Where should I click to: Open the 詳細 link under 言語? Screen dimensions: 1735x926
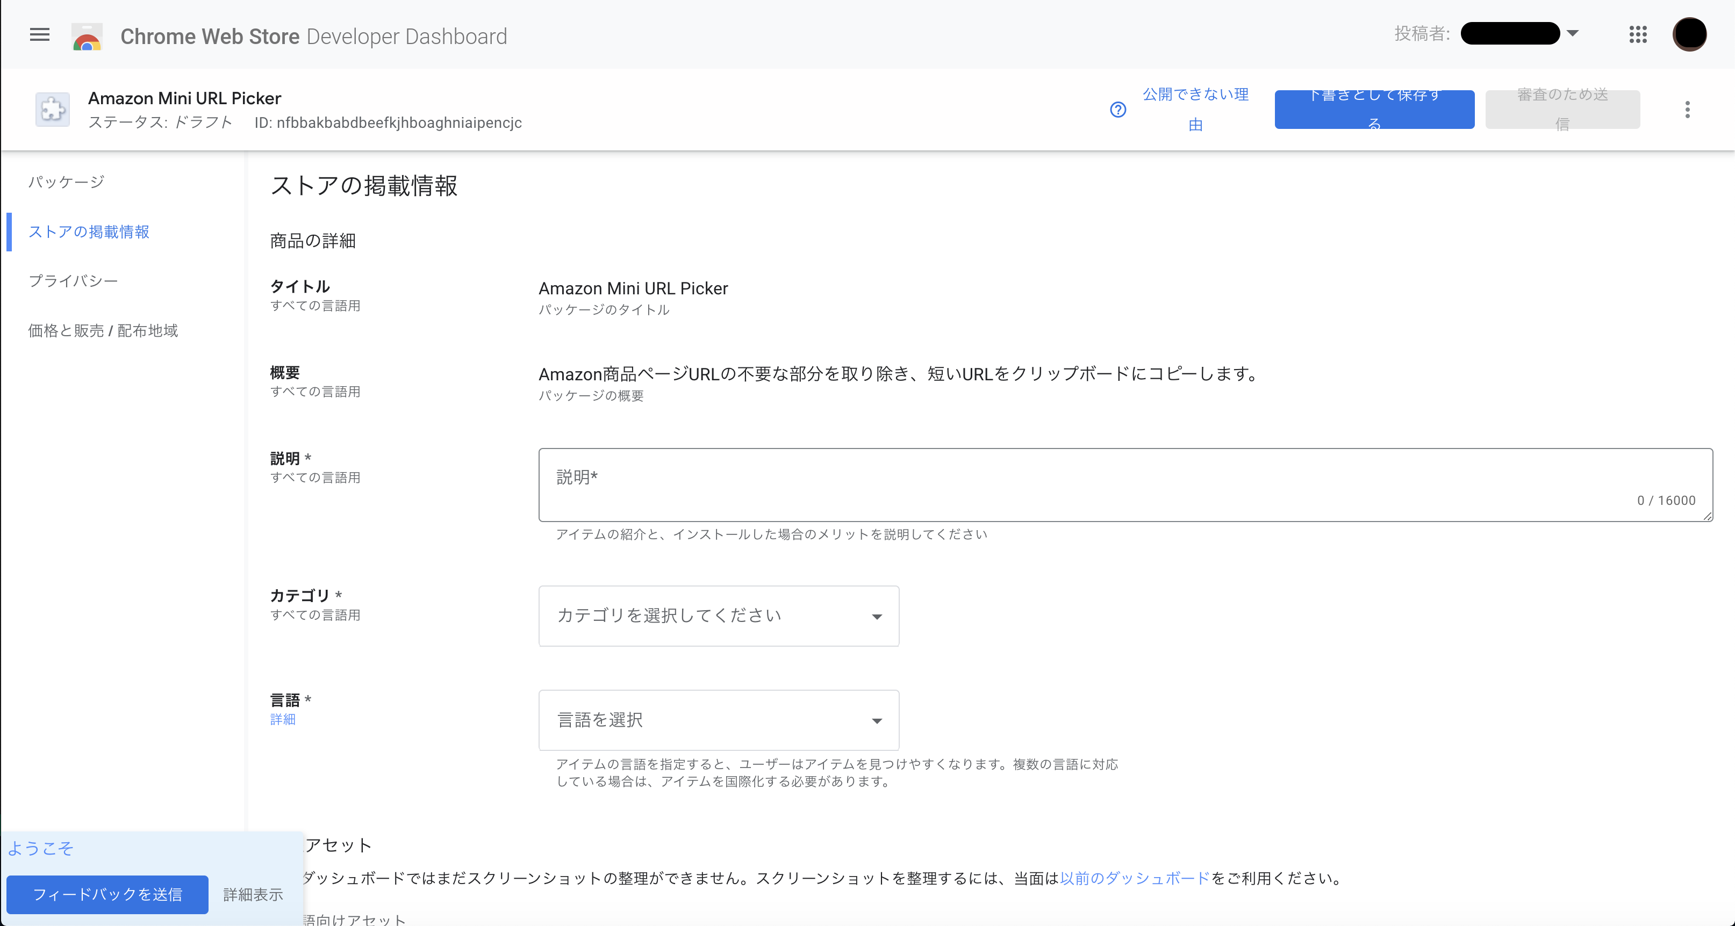(x=283, y=719)
